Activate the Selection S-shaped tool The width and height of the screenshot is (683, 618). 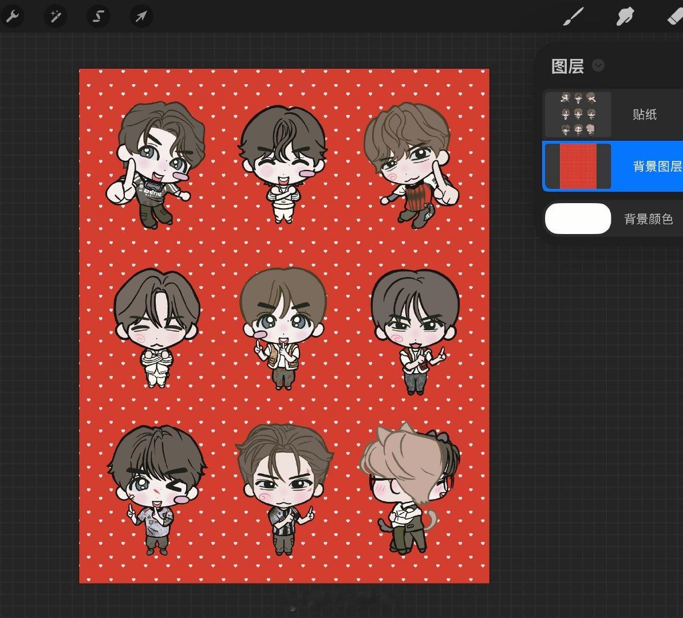[98, 17]
